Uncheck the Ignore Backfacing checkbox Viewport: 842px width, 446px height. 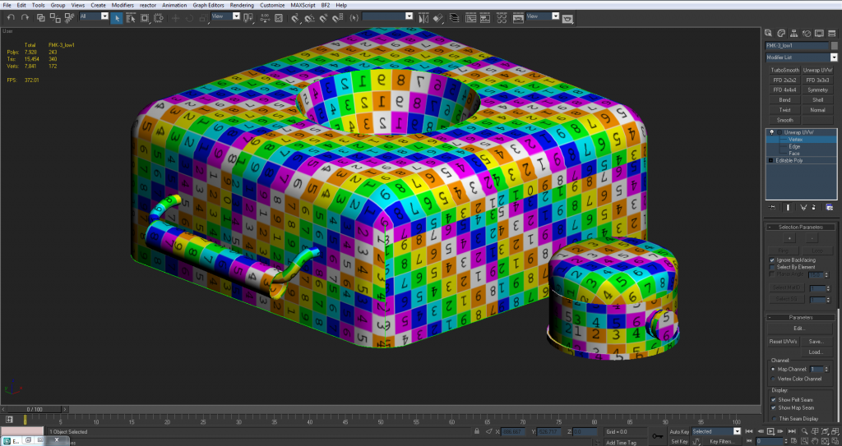pos(772,260)
